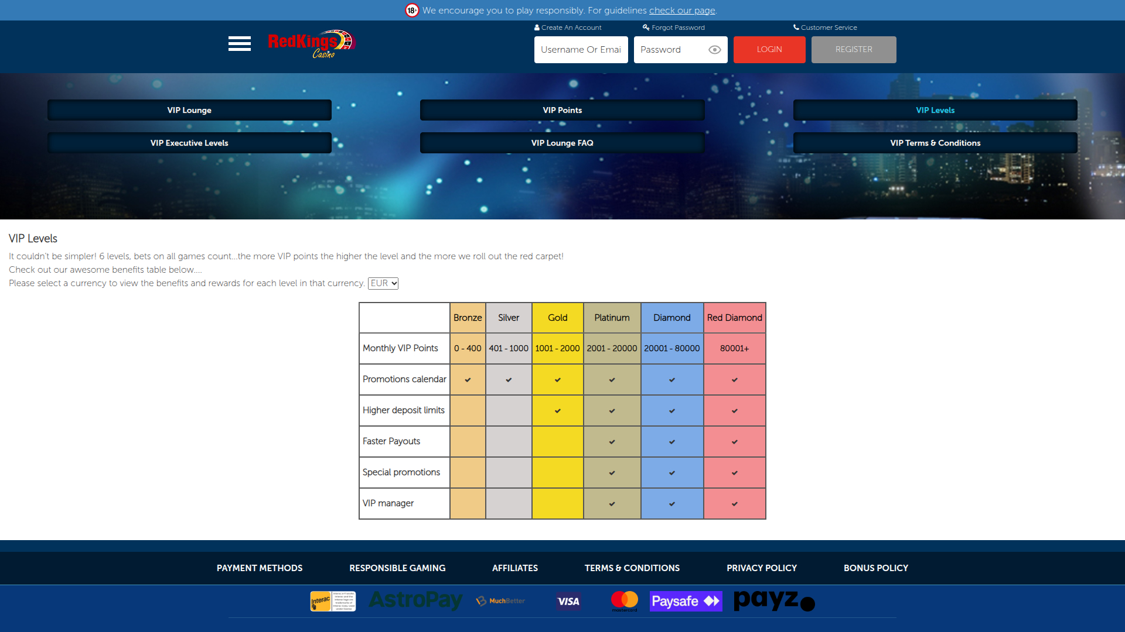Viewport: 1125px width, 632px height.
Task: Toggle password visibility with the eye icon
Action: point(714,50)
